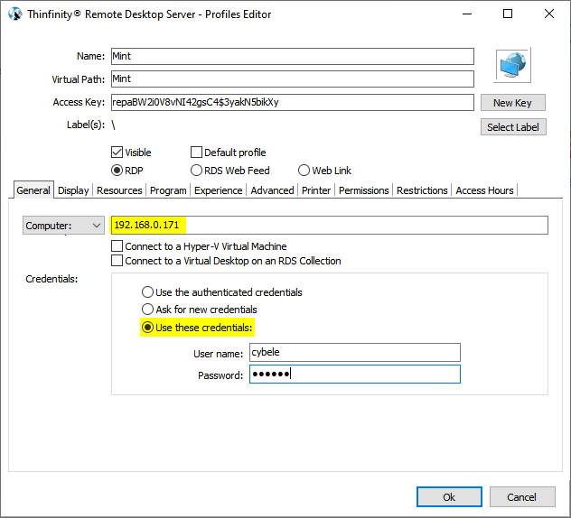Click the Password field
The width and height of the screenshot is (571, 518).
(x=355, y=374)
